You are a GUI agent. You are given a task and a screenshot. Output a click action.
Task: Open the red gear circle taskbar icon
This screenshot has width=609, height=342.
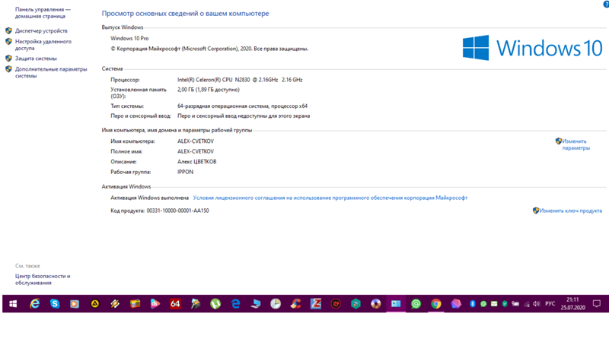coord(336,304)
